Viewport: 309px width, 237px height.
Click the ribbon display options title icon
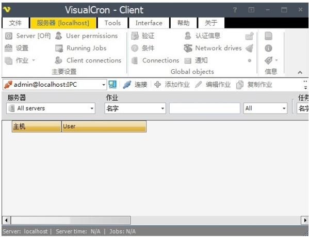point(251,10)
